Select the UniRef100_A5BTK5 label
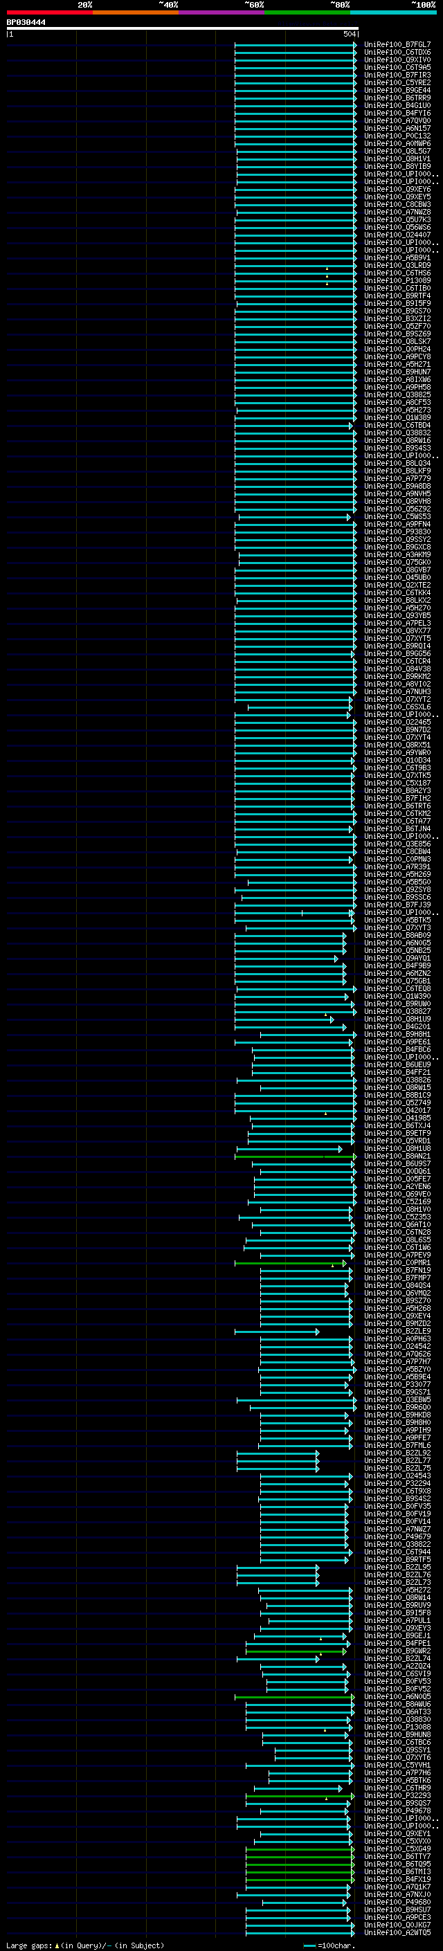Screen dimensions: 443x1951 pos(397,920)
